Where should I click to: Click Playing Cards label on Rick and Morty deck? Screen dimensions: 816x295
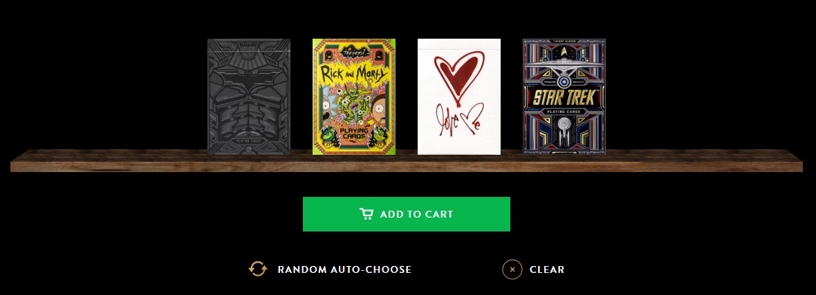[x=354, y=134]
